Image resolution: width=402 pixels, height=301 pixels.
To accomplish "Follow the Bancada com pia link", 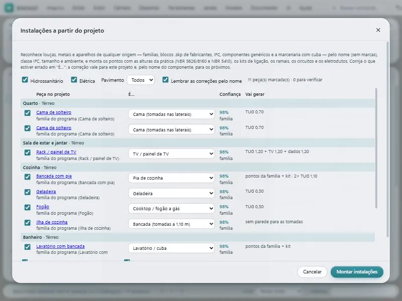I will click(54, 176).
